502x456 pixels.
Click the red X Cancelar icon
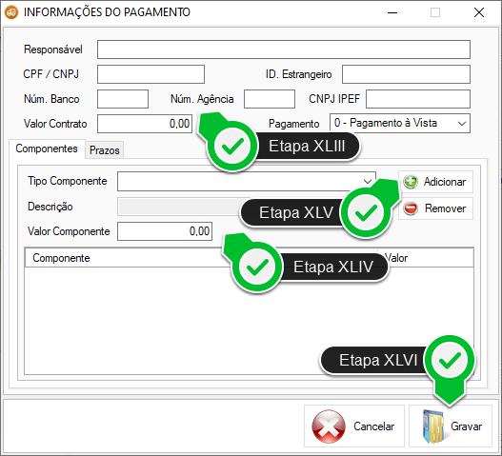329,426
